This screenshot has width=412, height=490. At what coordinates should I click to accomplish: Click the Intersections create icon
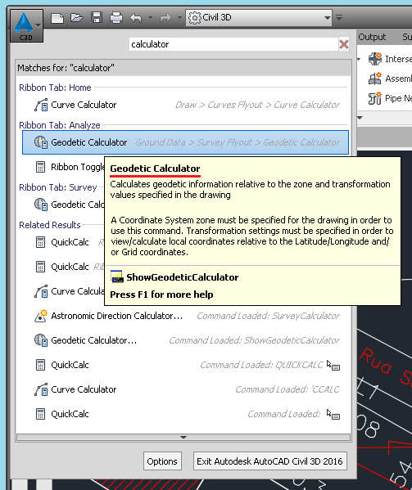point(375,59)
